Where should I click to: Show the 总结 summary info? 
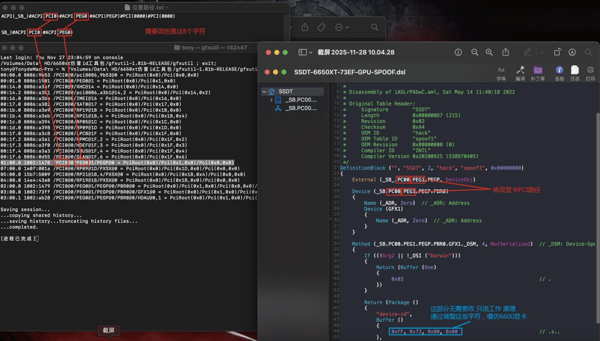point(559,73)
